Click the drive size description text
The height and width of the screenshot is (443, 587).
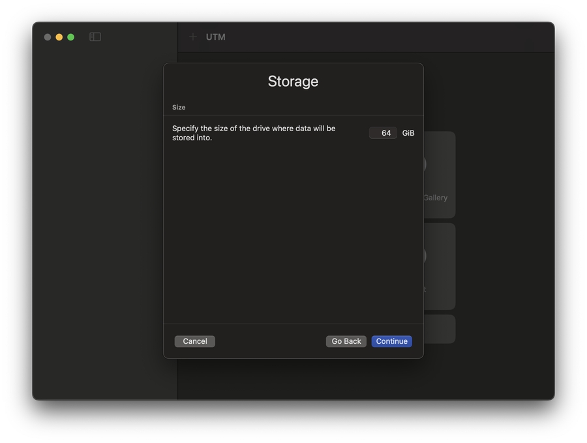[x=254, y=133]
